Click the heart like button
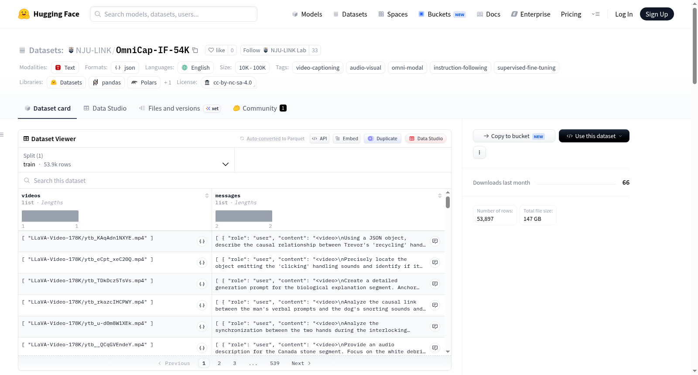 pos(216,50)
